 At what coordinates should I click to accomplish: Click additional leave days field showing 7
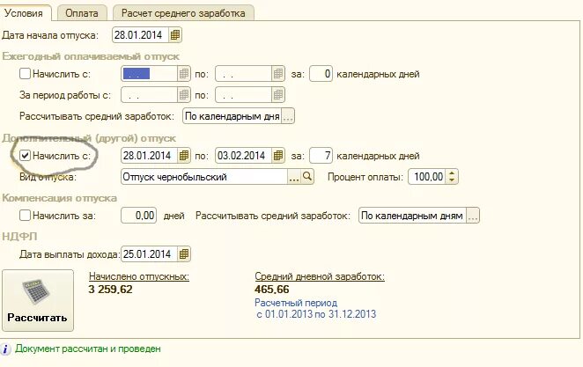click(x=321, y=156)
